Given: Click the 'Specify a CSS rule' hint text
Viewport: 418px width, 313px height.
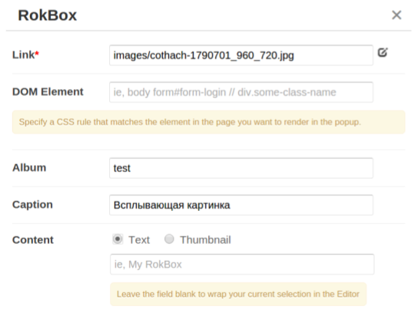Looking at the screenshot, I should click(x=190, y=122).
